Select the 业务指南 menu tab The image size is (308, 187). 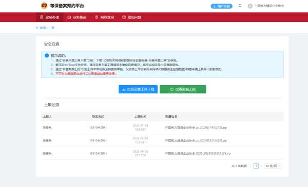point(77,17)
